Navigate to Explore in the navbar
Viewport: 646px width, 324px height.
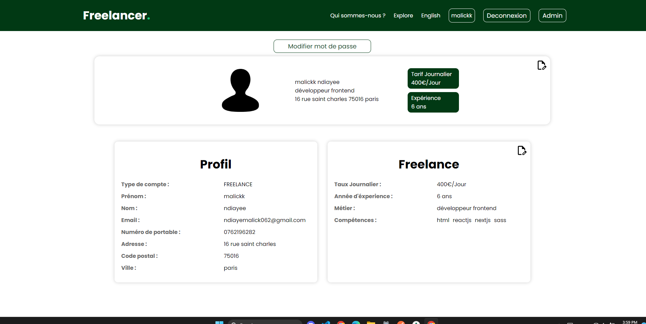pos(403,16)
